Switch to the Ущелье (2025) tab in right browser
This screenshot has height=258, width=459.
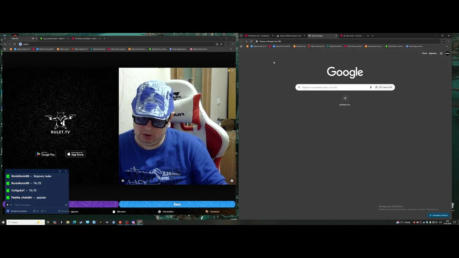[290, 36]
